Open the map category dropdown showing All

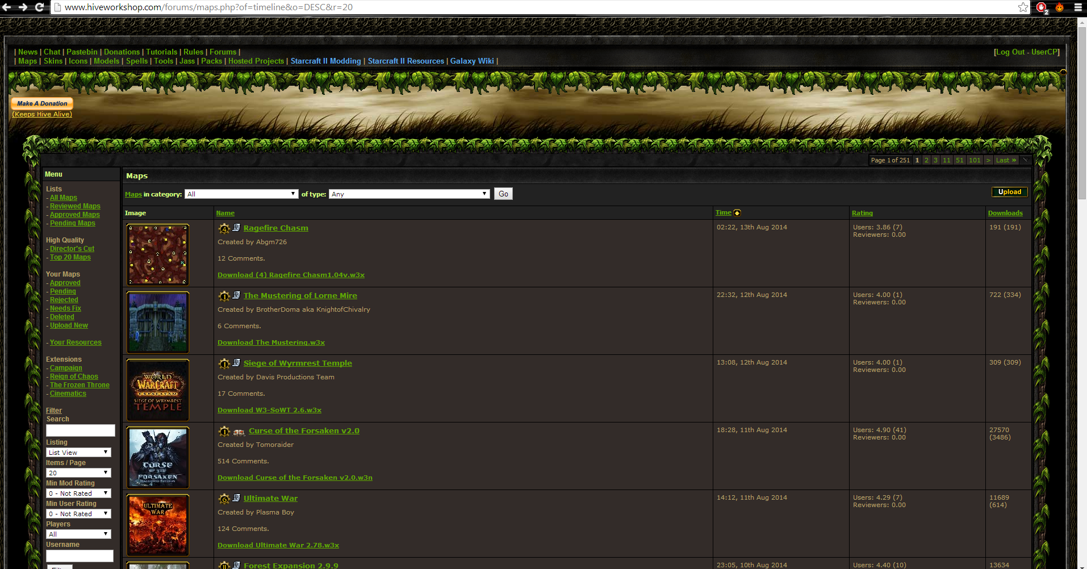241,194
